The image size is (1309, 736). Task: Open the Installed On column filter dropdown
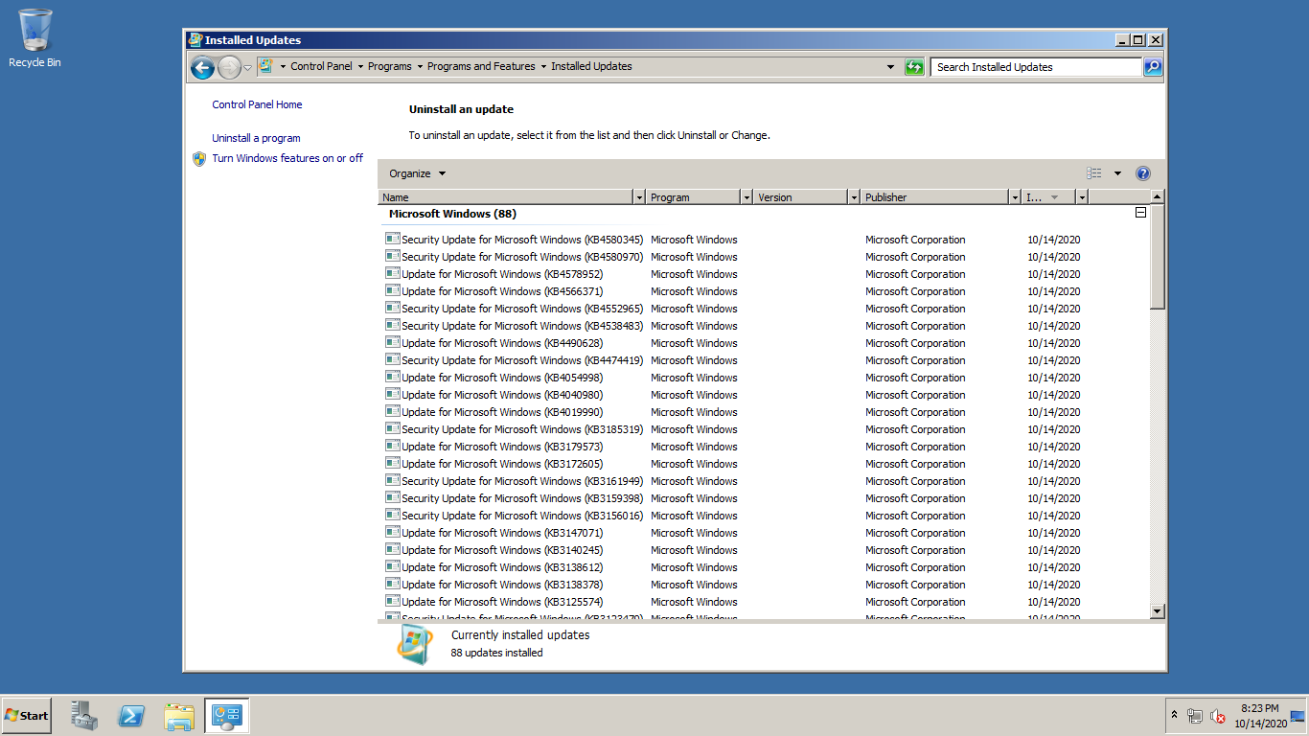1082,197
